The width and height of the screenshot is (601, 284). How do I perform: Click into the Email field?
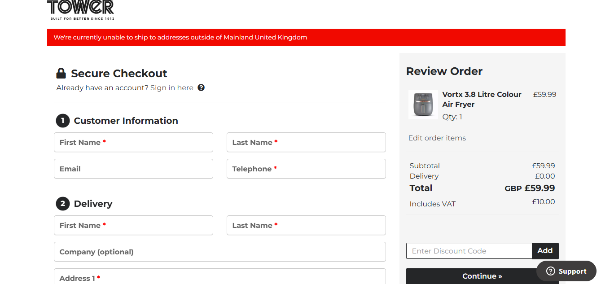(133, 169)
